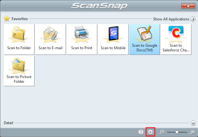Open settings via the gear icon
This screenshot has height=137, width=198.
(x=150, y=132)
